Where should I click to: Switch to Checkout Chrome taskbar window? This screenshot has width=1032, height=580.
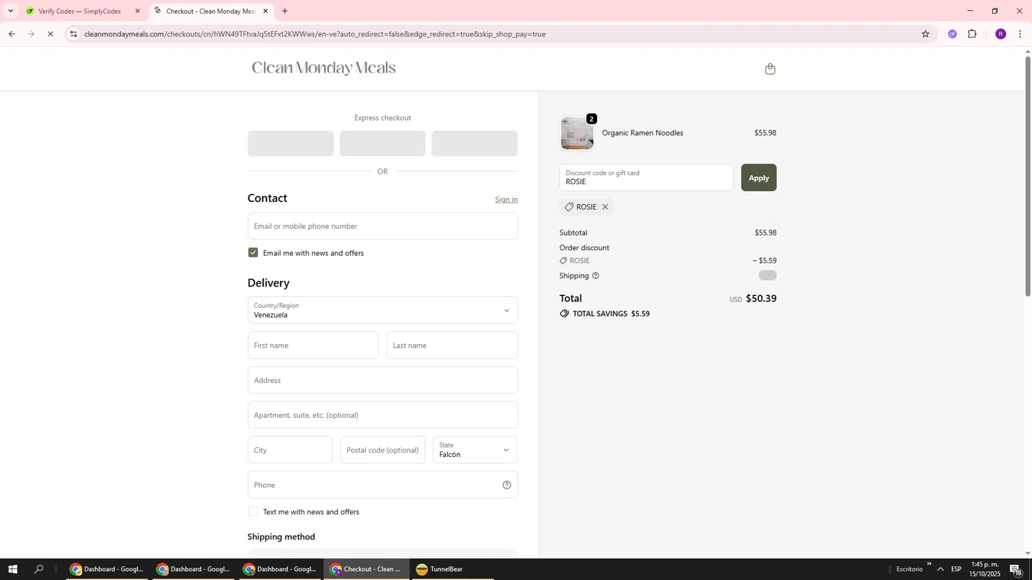coord(366,569)
